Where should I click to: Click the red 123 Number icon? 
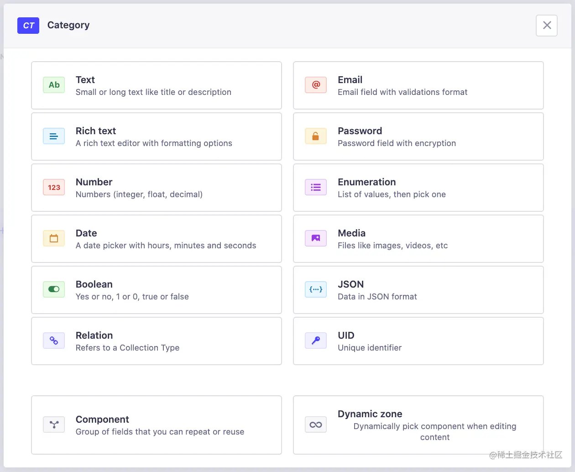pos(54,187)
